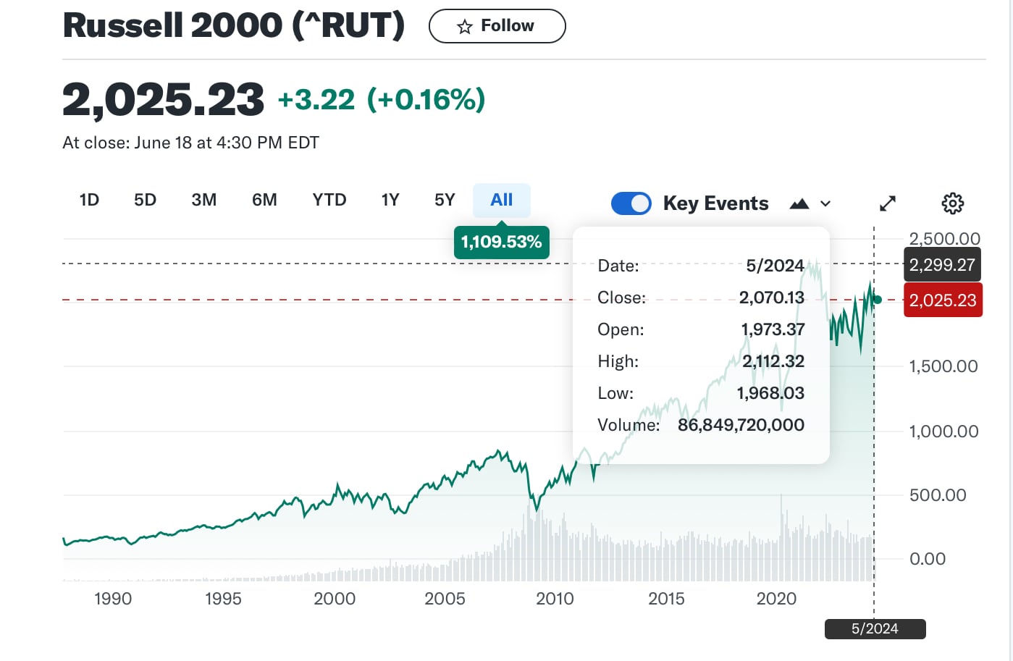1013x661 pixels.
Task: Expand the chart to fullscreen
Action: 888,203
